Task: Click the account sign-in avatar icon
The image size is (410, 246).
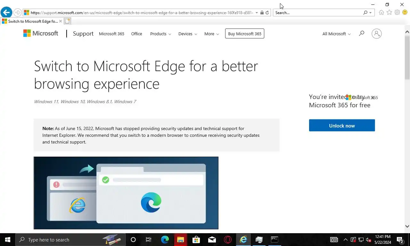Action: (377, 34)
